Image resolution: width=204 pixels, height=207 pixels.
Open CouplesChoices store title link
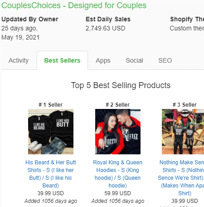point(74,5)
